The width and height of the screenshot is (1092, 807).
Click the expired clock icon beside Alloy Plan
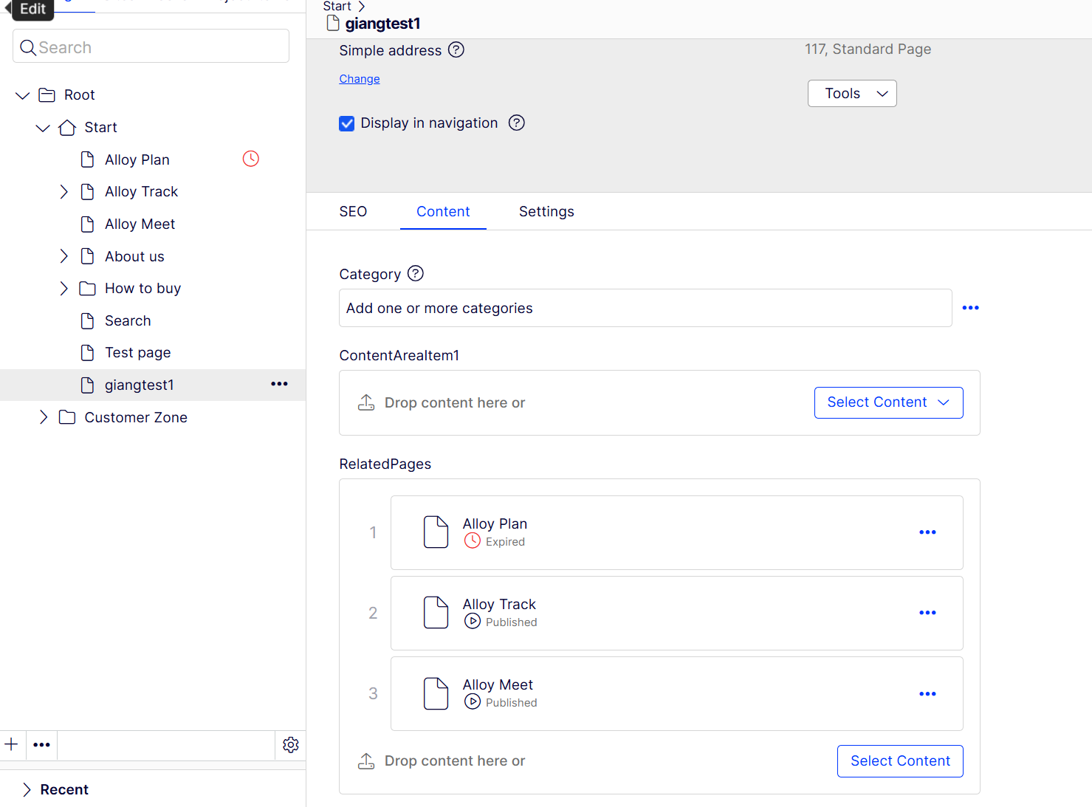click(x=251, y=159)
